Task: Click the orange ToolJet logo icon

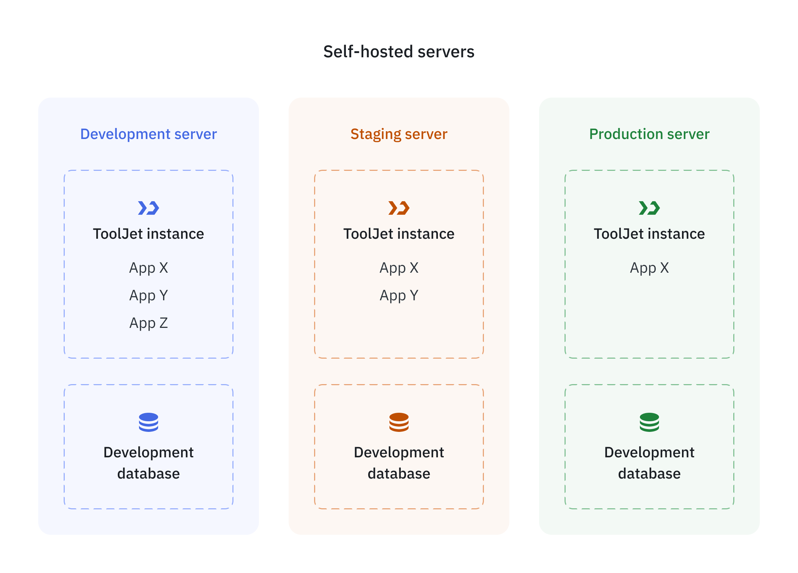Action: pos(399,208)
